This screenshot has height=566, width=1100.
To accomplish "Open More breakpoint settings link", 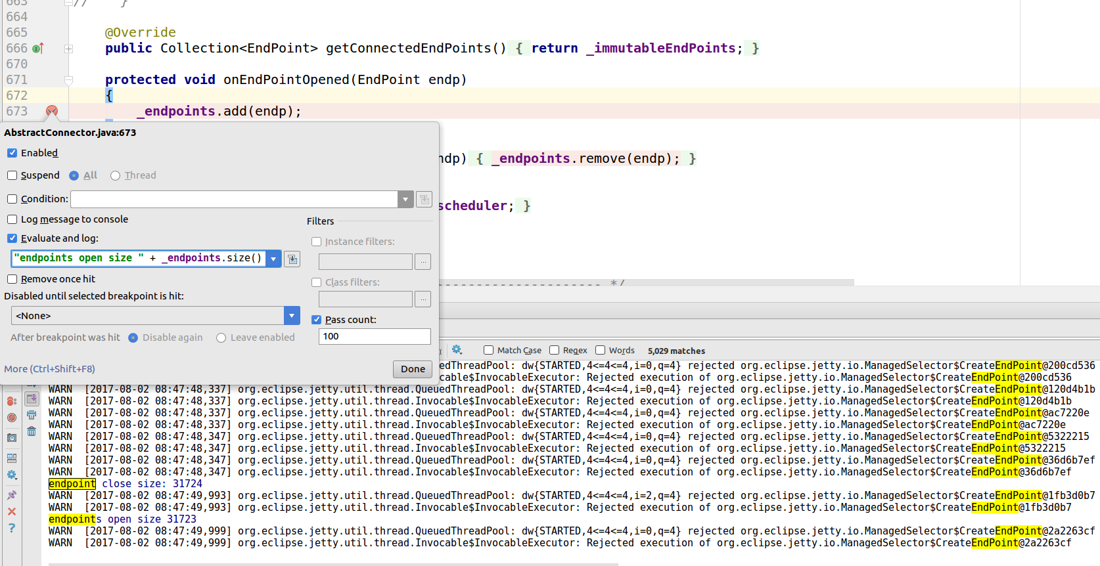I will pyautogui.click(x=49, y=369).
